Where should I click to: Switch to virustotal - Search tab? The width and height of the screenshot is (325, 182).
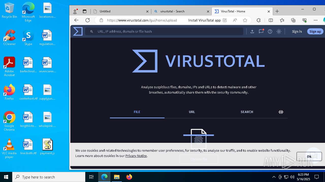181,11
